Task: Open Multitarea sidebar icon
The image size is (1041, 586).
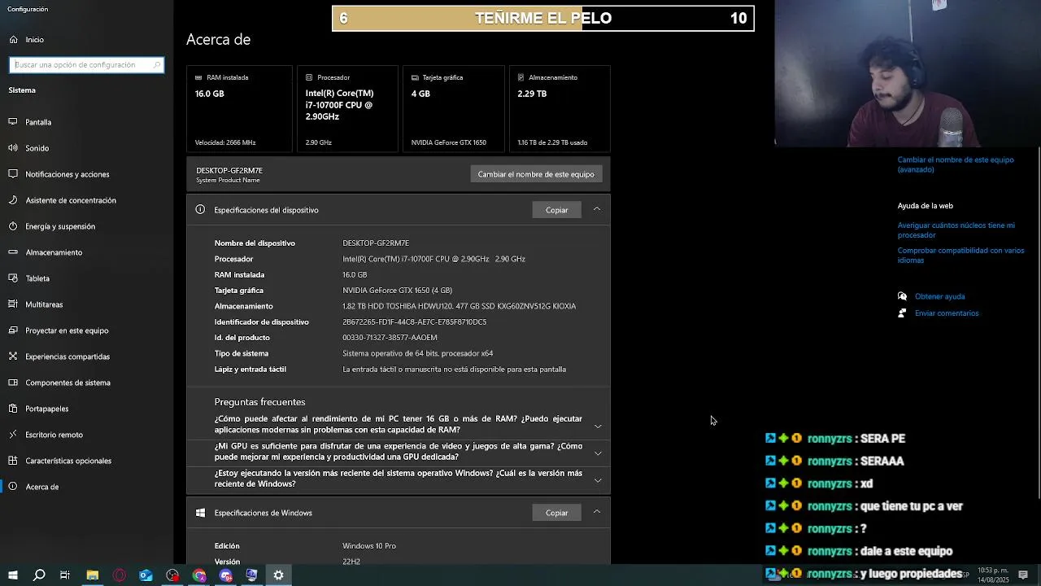Action: [x=13, y=304]
